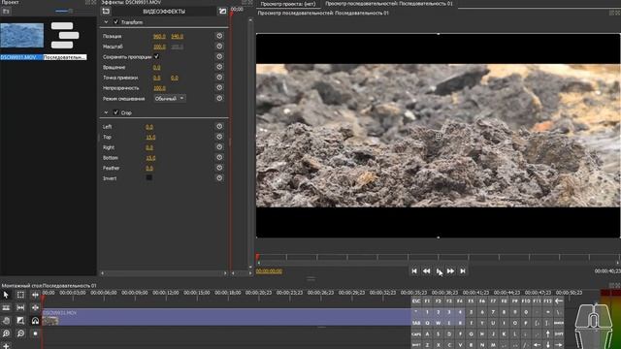Collapse the Crop effect section

(x=106, y=112)
